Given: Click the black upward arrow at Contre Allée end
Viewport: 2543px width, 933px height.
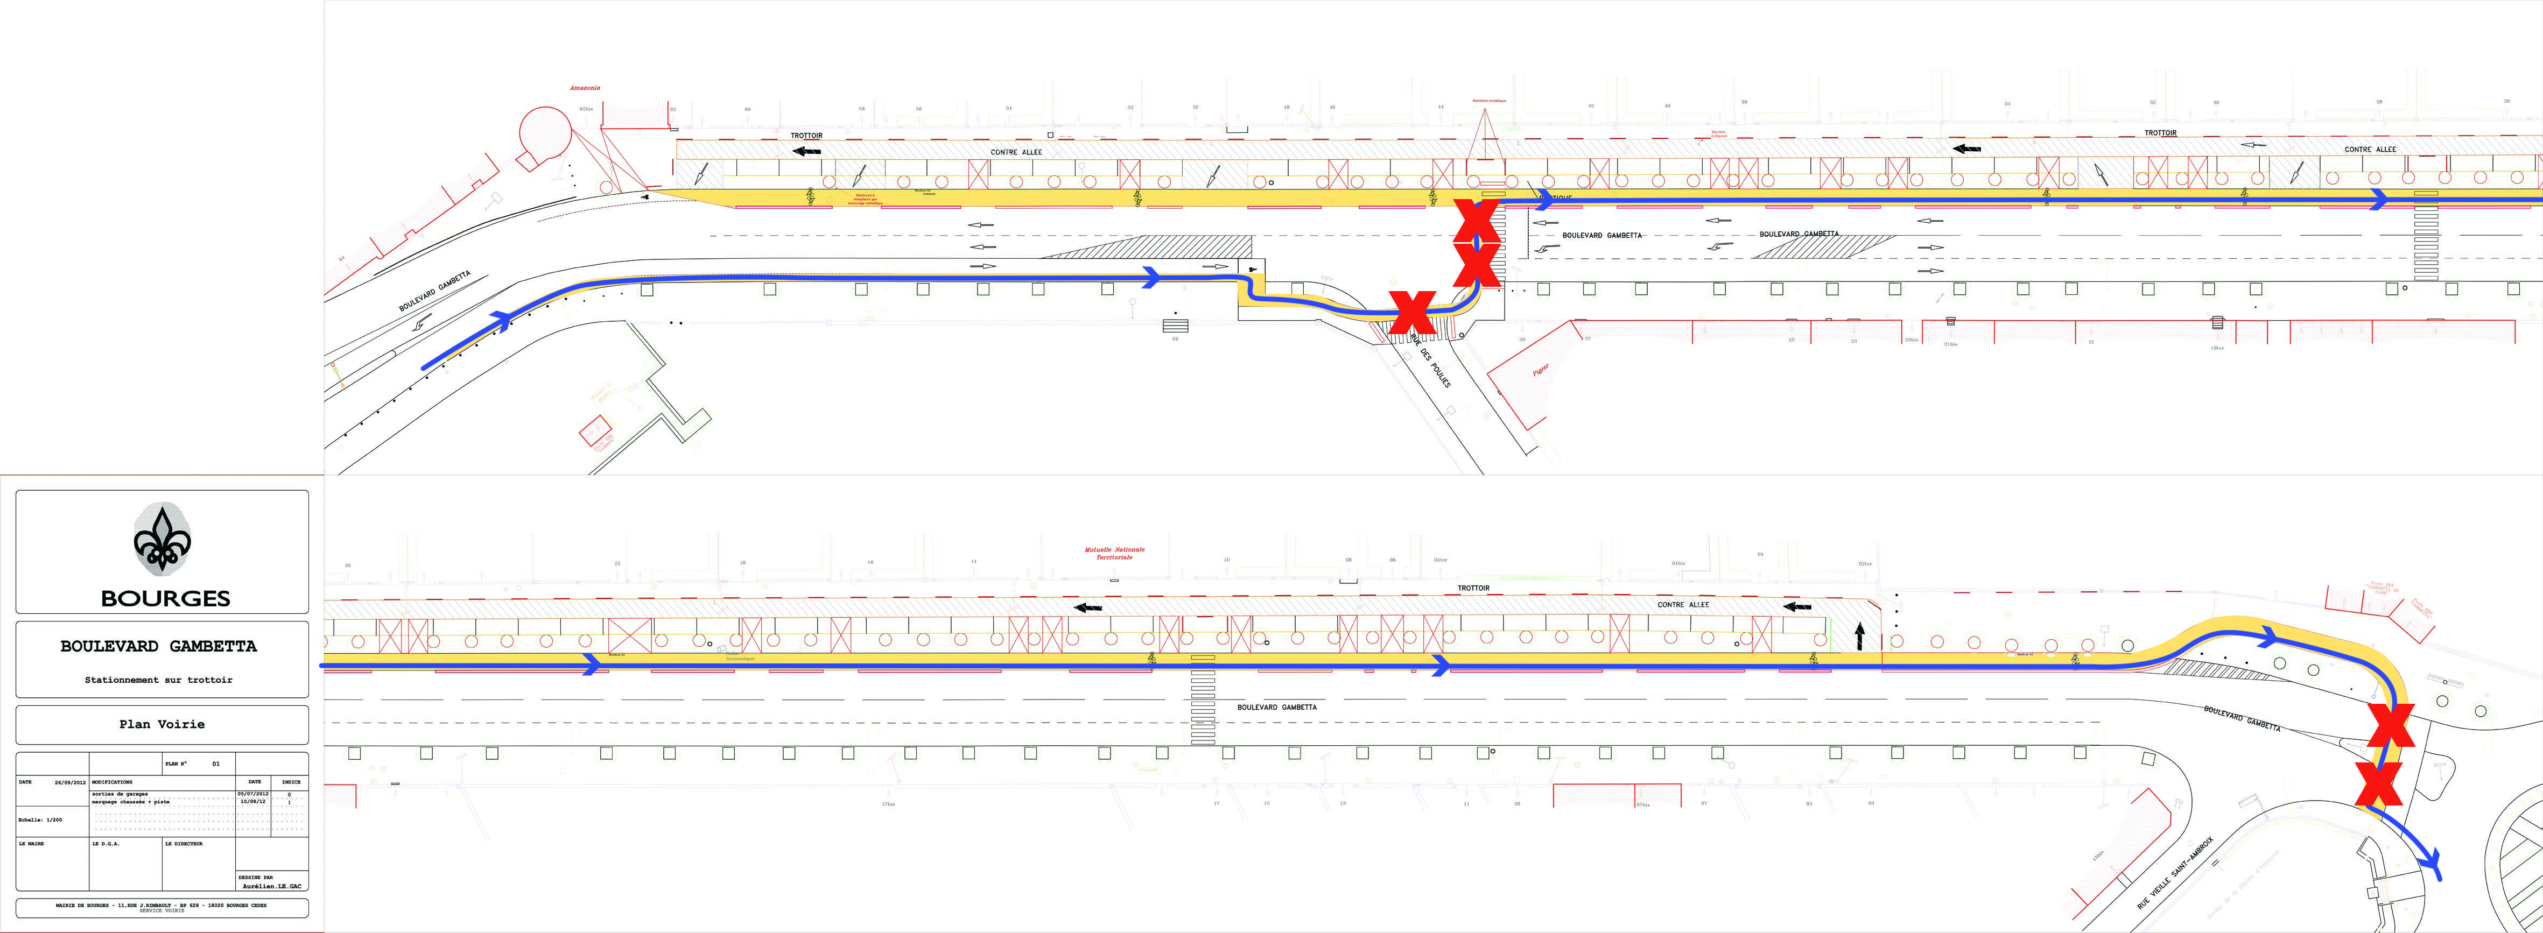Looking at the screenshot, I should (1860, 636).
